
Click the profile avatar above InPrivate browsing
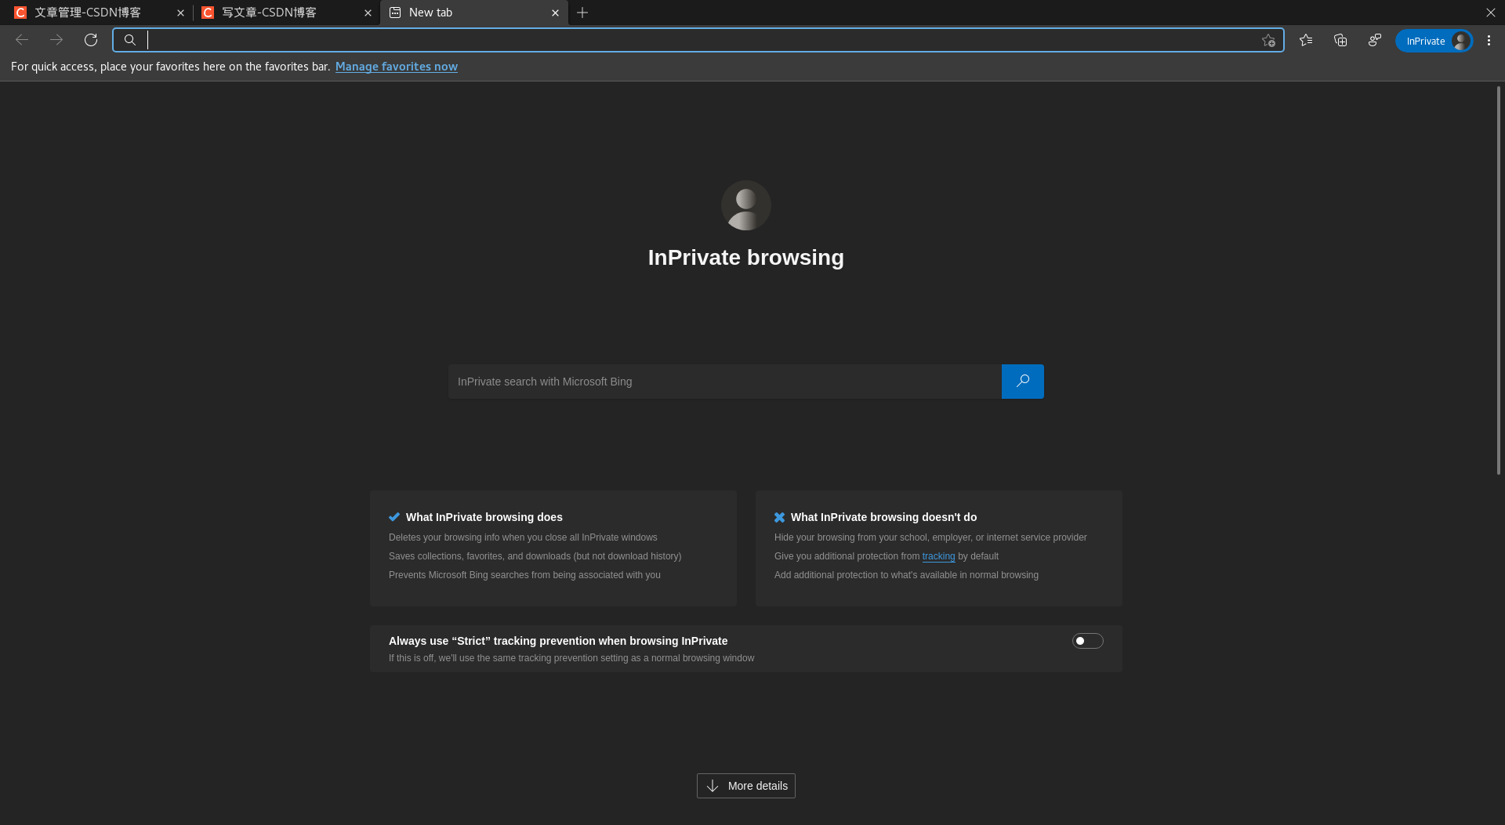745,204
